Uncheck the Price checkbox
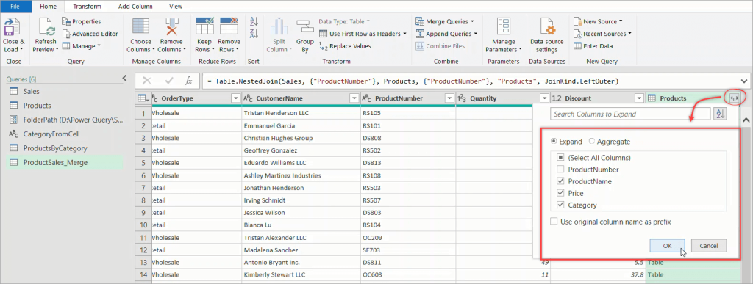Screen dimensions: 753x284 tap(560, 194)
